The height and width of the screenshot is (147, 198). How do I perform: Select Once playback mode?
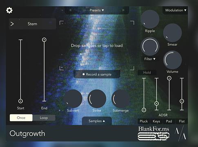point(21,118)
